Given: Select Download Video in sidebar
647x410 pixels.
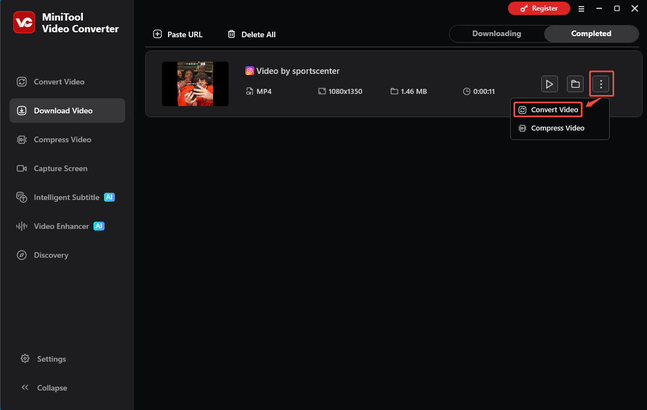Looking at the screenshot, I should [x=67, y=111].
